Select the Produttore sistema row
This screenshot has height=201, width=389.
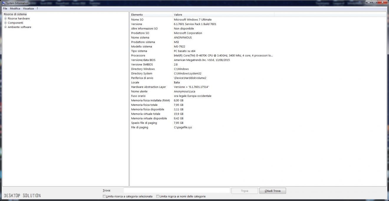coord(202,42)
